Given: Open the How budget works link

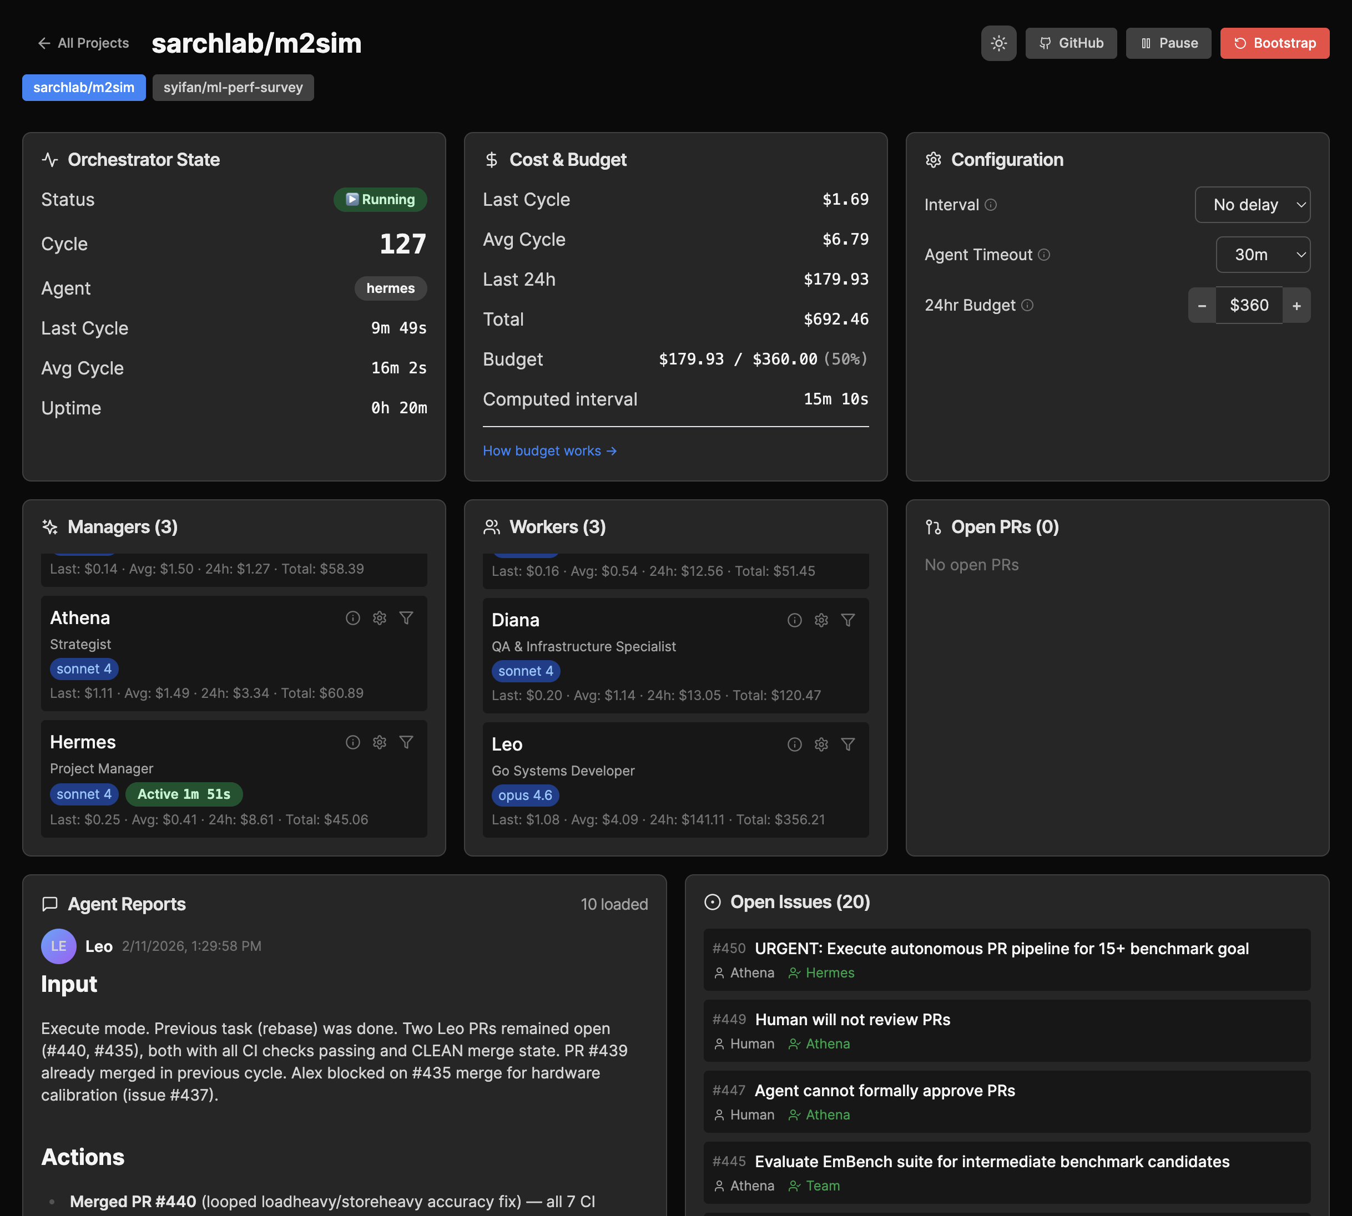Looking at the screenshot, I should tap(549, 451).
